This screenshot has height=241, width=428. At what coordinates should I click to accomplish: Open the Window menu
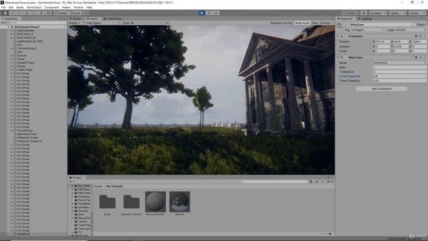click(x=78, y=7)
